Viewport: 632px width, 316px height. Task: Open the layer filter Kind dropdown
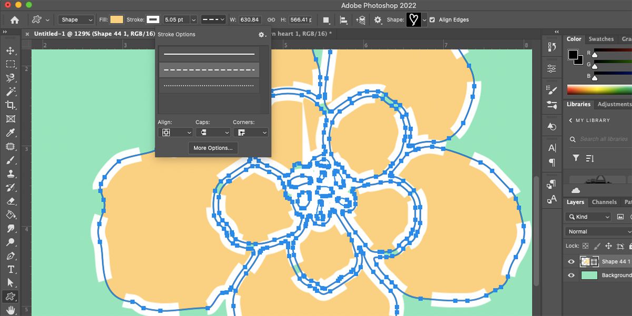pyautogui.click(x=587, y=216)
